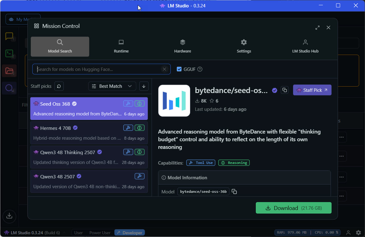Select the Seed Oss 36B list entry
This screenshot has width=365, height=237.
pos(89,108)
